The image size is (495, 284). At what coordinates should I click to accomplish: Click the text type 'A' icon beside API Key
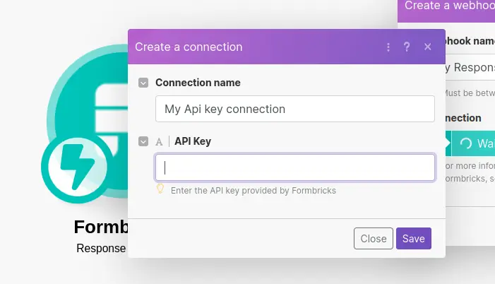159,141
